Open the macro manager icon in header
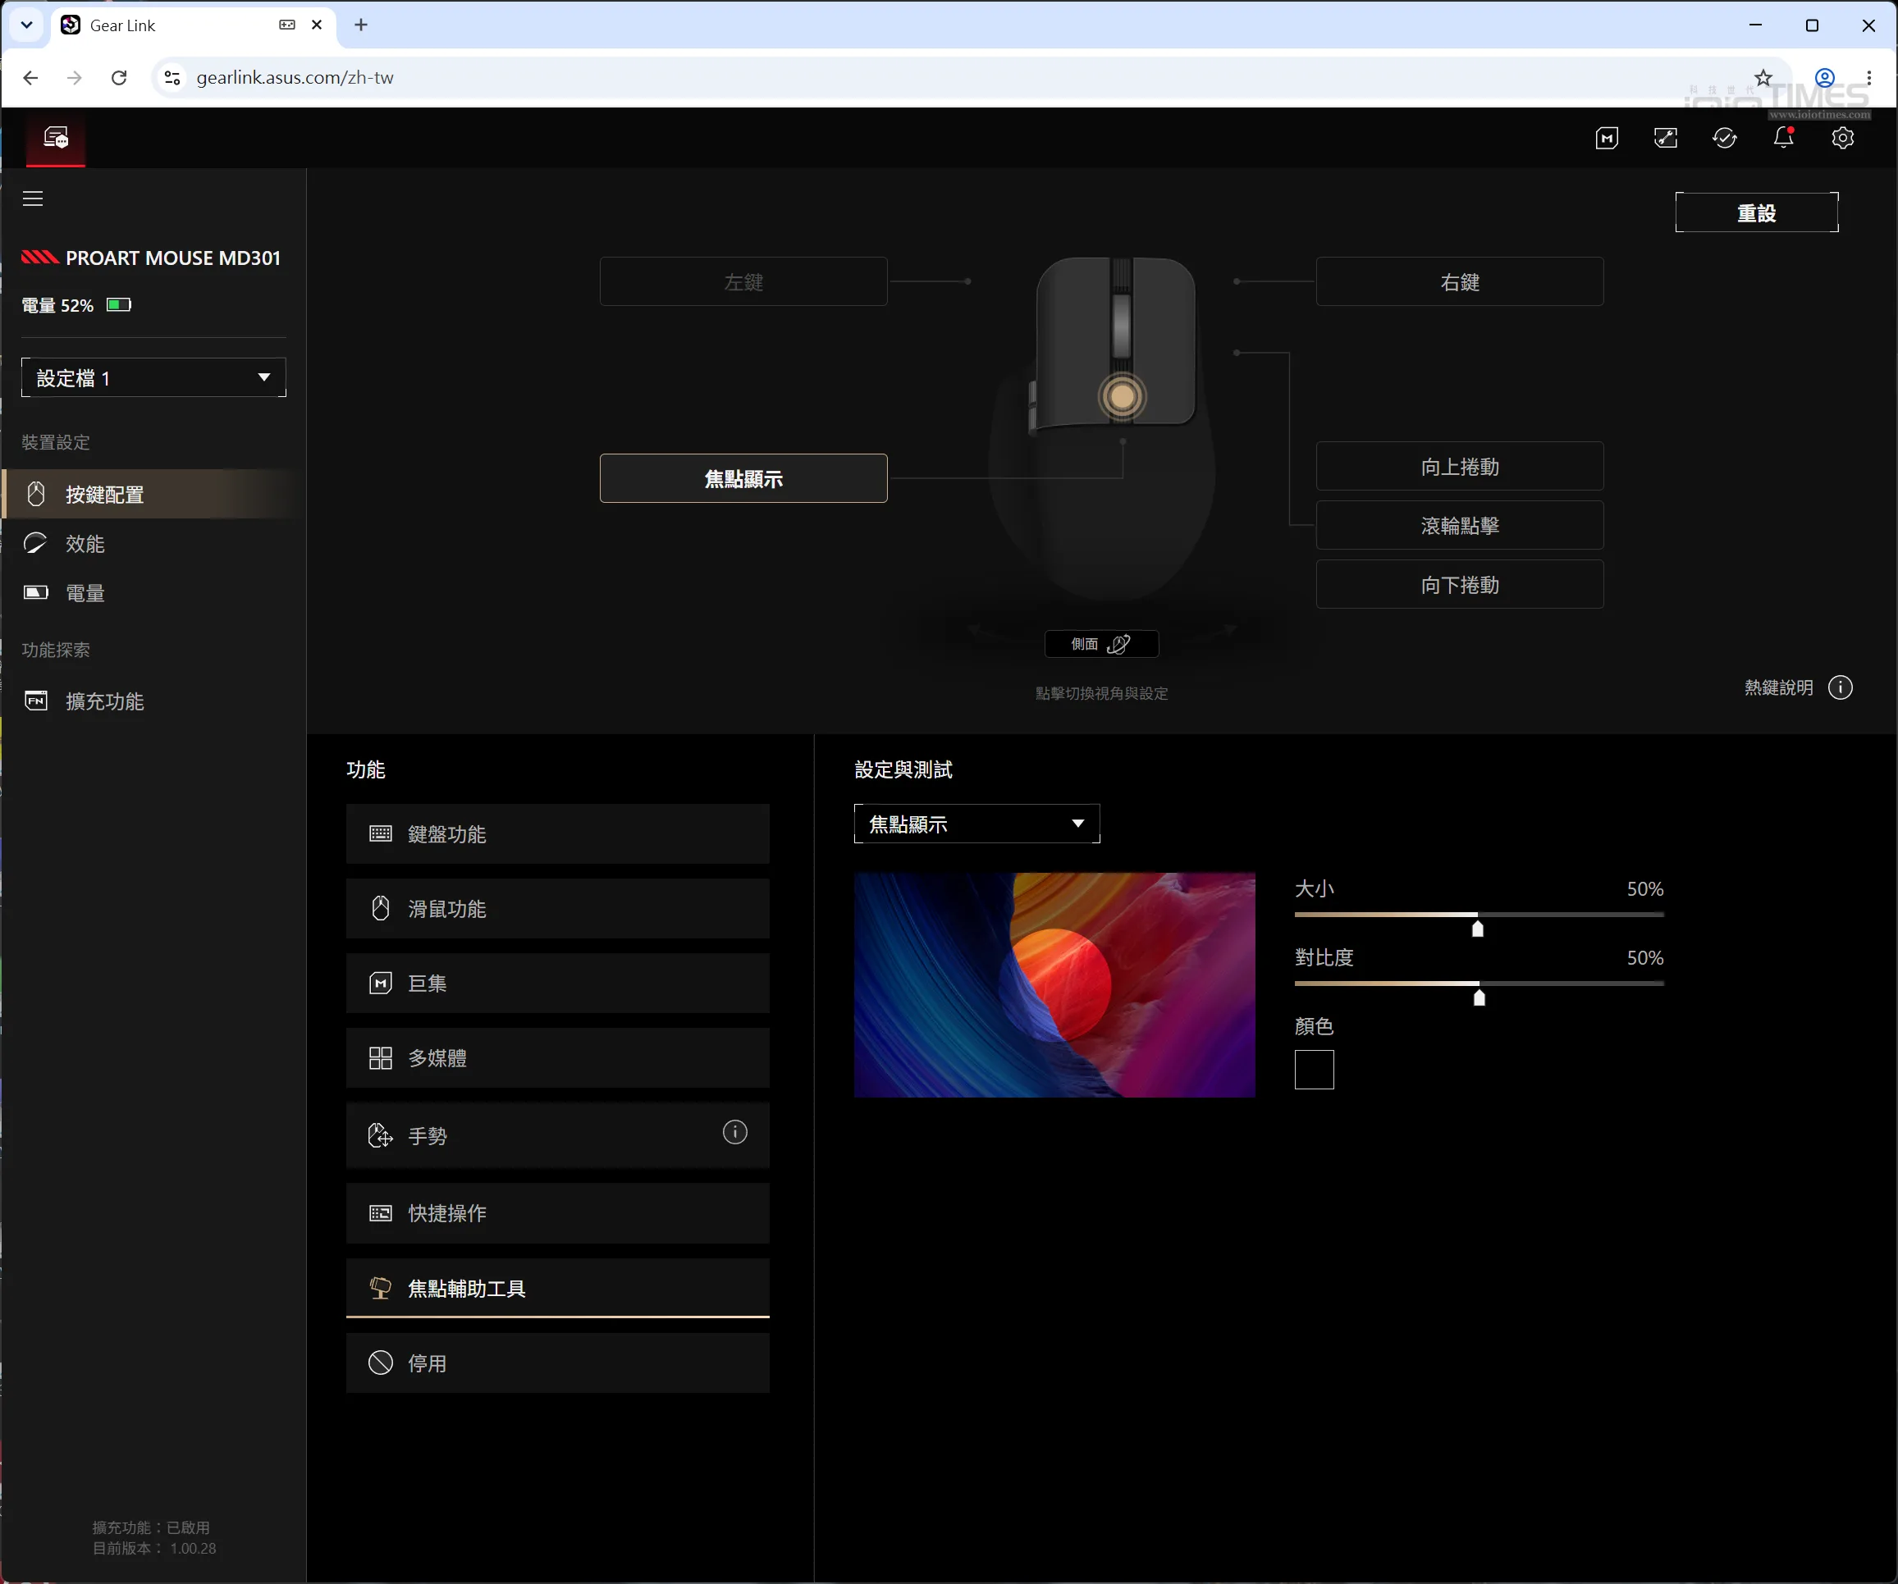The width and height of the screenshot is (1898, 1584). tap(1607, 139)
